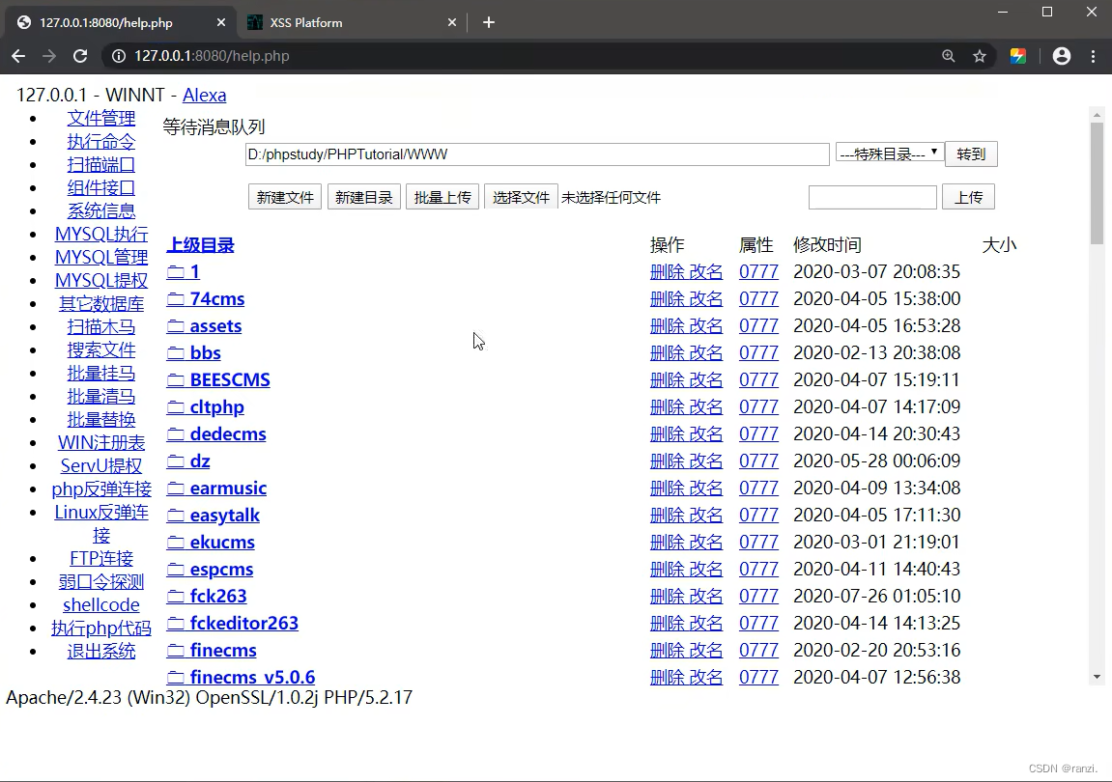
Task: Click the 转到 button
Action: coord(971,154)
